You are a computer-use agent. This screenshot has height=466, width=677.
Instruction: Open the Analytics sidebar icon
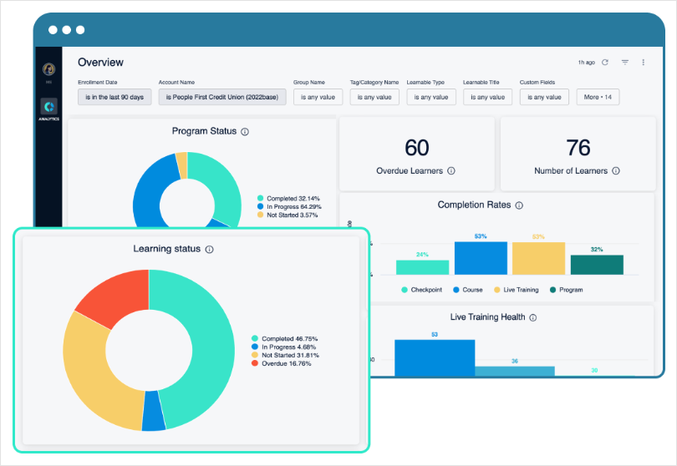(x=48, y=106)
